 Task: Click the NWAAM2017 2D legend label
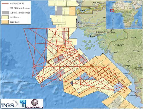(17, 3)
